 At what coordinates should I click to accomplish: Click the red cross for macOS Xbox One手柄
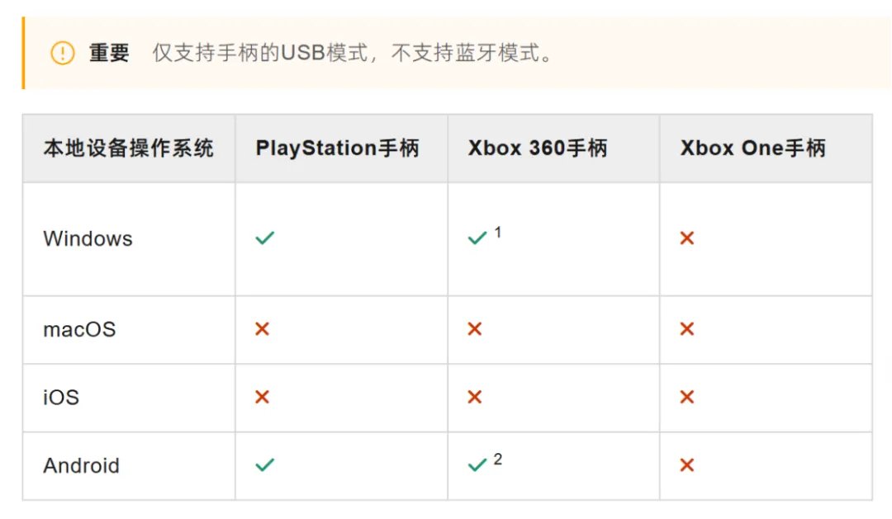click(687, 329)
